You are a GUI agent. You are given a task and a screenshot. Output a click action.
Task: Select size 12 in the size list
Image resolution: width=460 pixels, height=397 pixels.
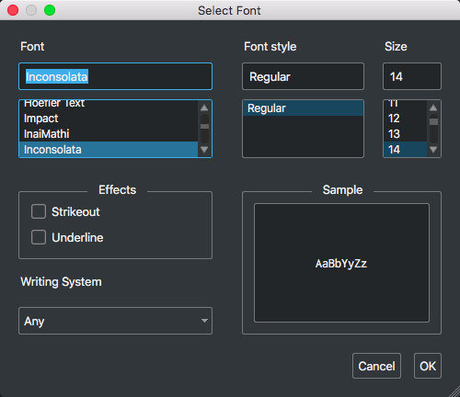[x=405, y=119]
